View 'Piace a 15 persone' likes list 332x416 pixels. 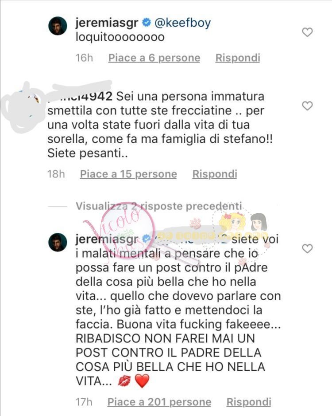128,174
